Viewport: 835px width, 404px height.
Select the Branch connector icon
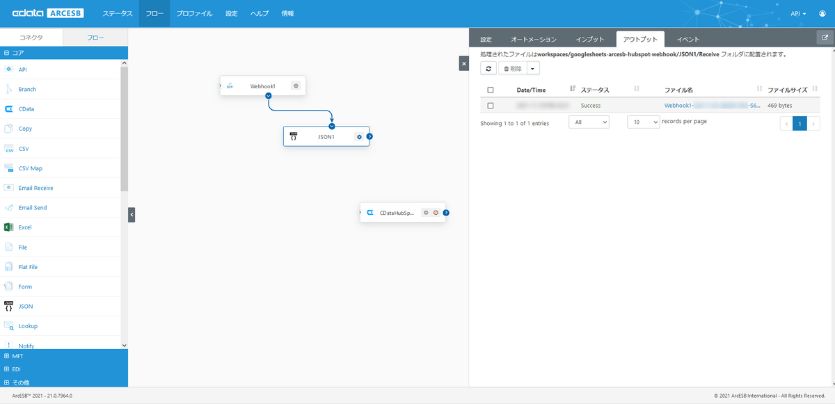tap(9, 89)
